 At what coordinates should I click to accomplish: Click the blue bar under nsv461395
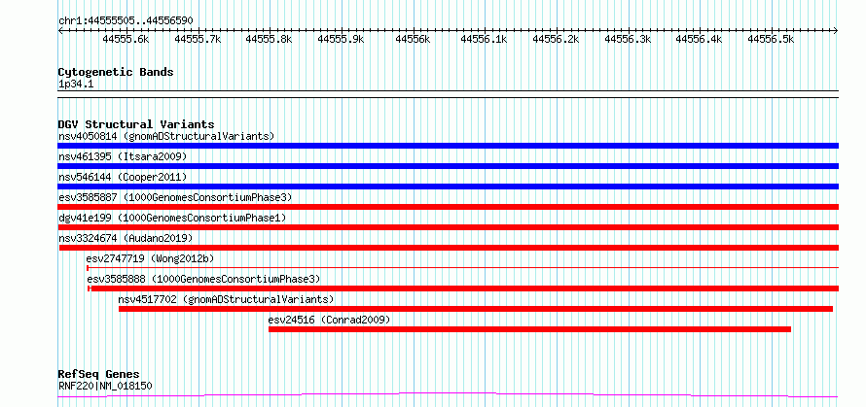(448, 166)
